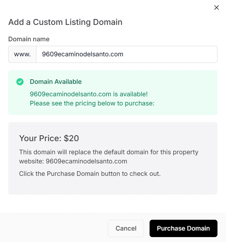
Task: Click the end of the typed domain text
Action: click(x=124, y=54)
